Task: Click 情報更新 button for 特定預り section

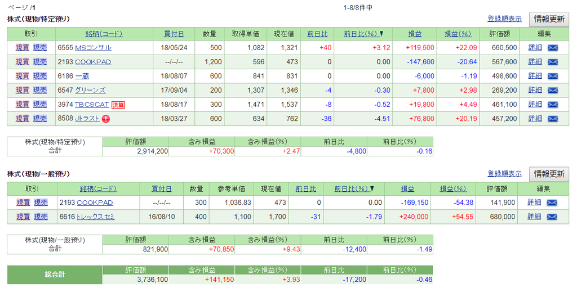Action: click(x=549, y=19)
